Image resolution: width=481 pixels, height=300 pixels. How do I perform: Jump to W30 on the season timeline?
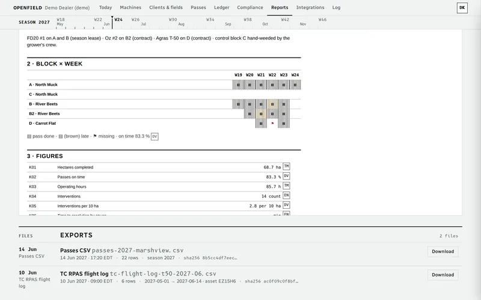coord(173,20)
